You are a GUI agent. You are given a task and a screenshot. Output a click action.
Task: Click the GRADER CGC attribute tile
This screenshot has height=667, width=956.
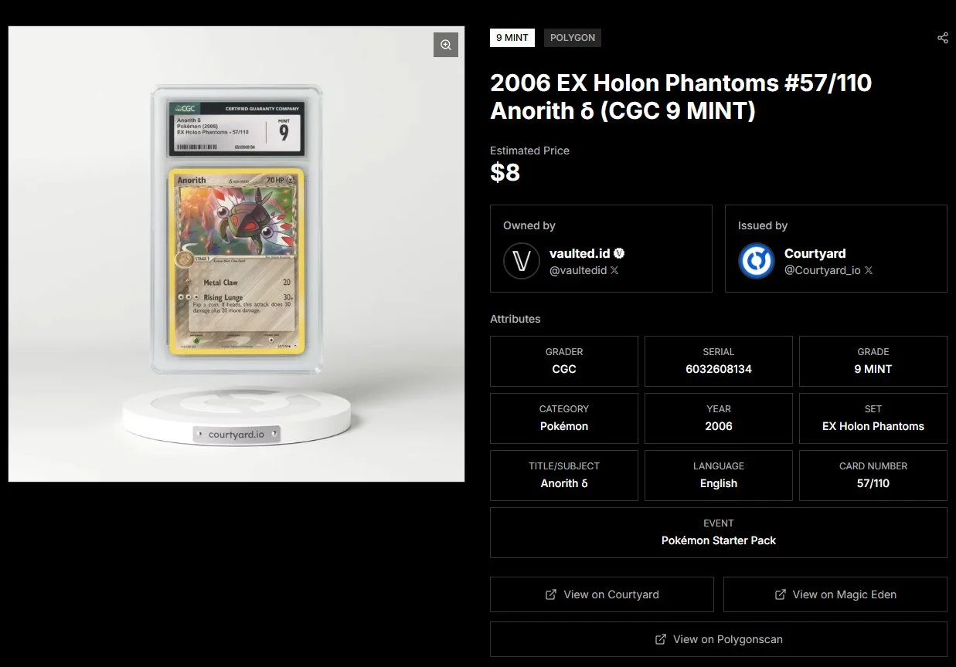point(564,361)
